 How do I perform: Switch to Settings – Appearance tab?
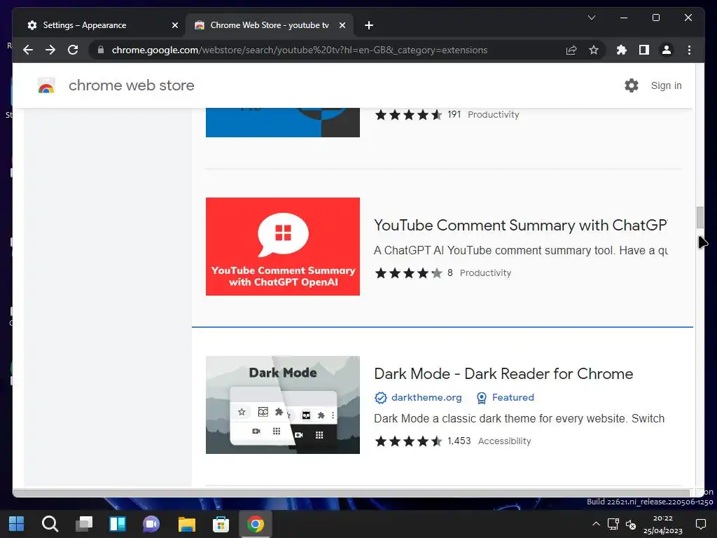[98, 25]
